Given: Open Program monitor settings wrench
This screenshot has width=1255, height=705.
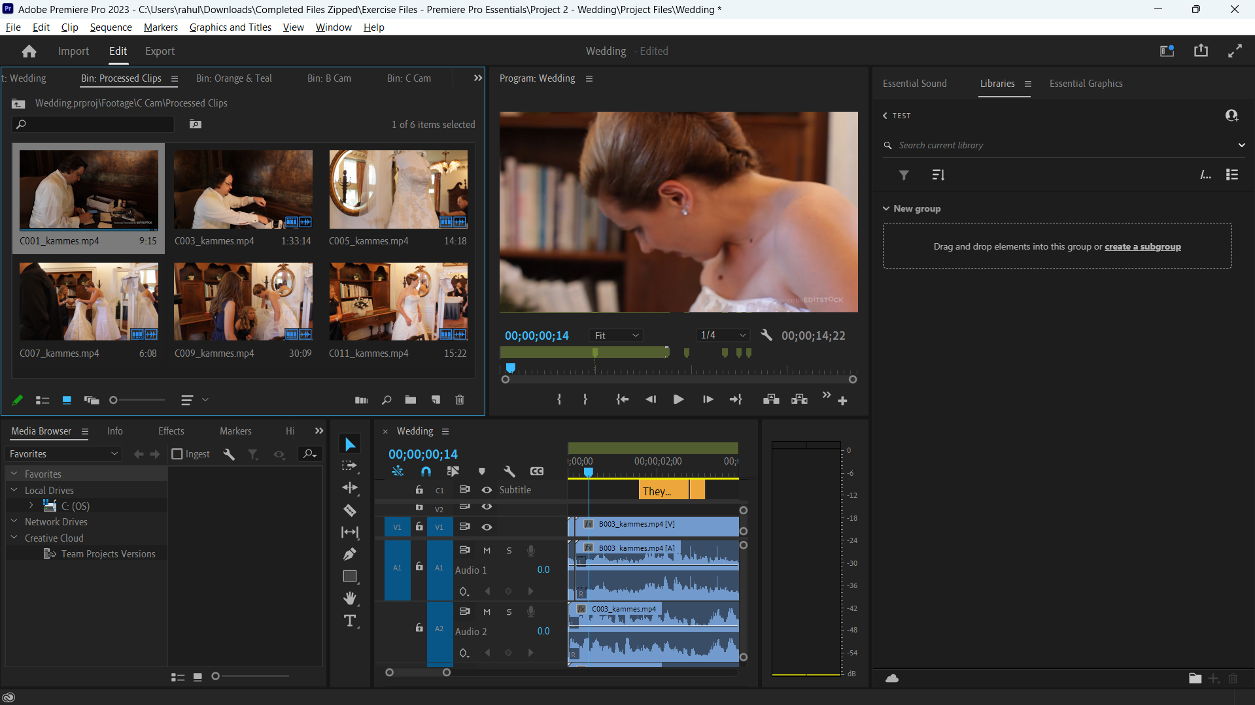Looking at the screenshot, I should coord(766,335).
